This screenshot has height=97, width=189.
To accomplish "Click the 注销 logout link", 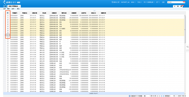I will (x=163, y=2).
